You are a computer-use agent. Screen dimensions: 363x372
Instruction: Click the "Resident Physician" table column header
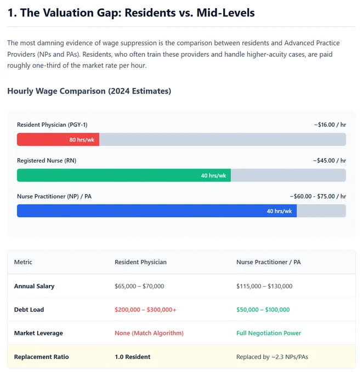click(x=140, y=262)
